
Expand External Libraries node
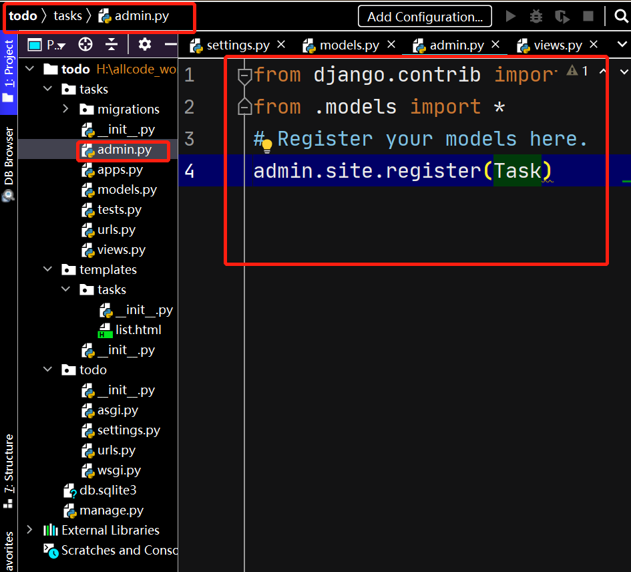pyautogui.click(x=29, y=530)
